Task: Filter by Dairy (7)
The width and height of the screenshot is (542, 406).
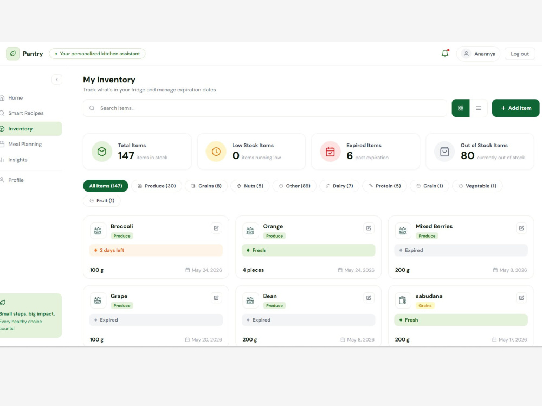Action: click(339, 186)
